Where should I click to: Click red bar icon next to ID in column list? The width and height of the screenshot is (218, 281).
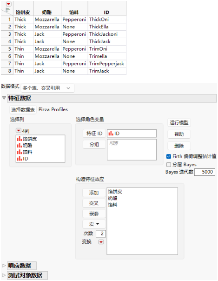(19, 159)
